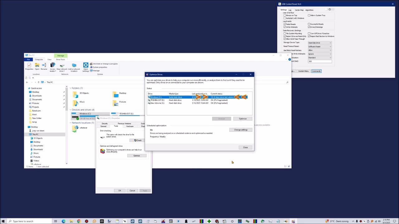Toggle Failed Reads checkbox
This screenshot has width=399, height=224.
click(x=285, y=24)
